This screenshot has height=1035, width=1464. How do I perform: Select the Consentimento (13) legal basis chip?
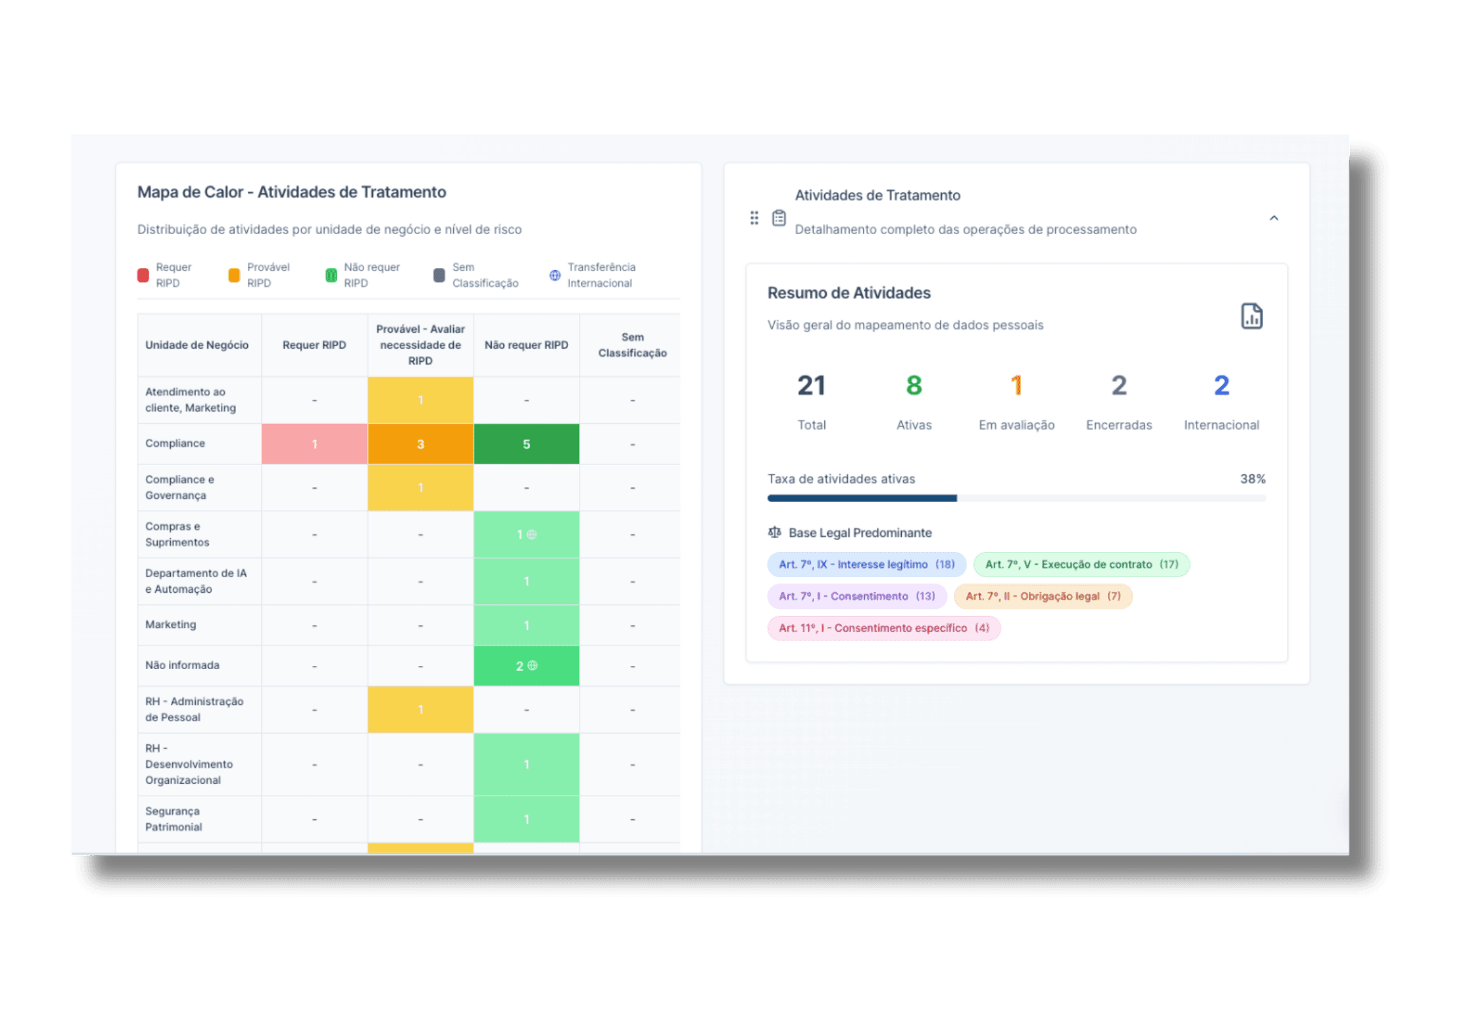click(856, 596)
